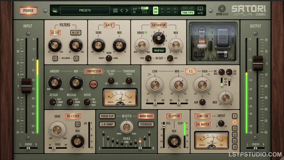The width and height of the screenshot is (284, 160).
Task: Go to next preset arrow
Action: coord(127,11)
